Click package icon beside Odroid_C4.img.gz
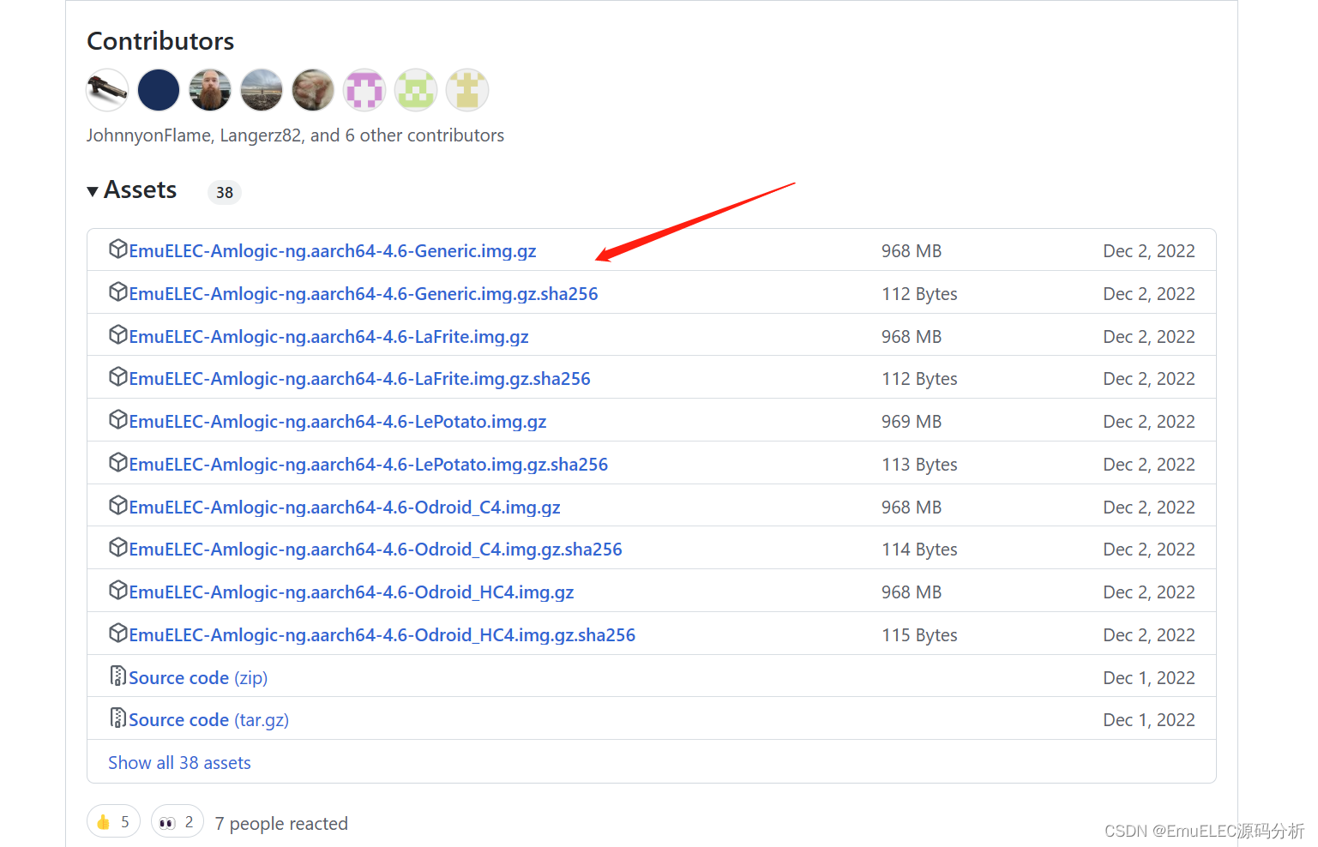Image resolution: width=1318 pixels, height=847 pixels. coord(118,505)
